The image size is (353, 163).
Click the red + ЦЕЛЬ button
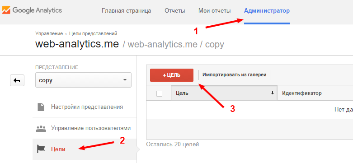172,75
